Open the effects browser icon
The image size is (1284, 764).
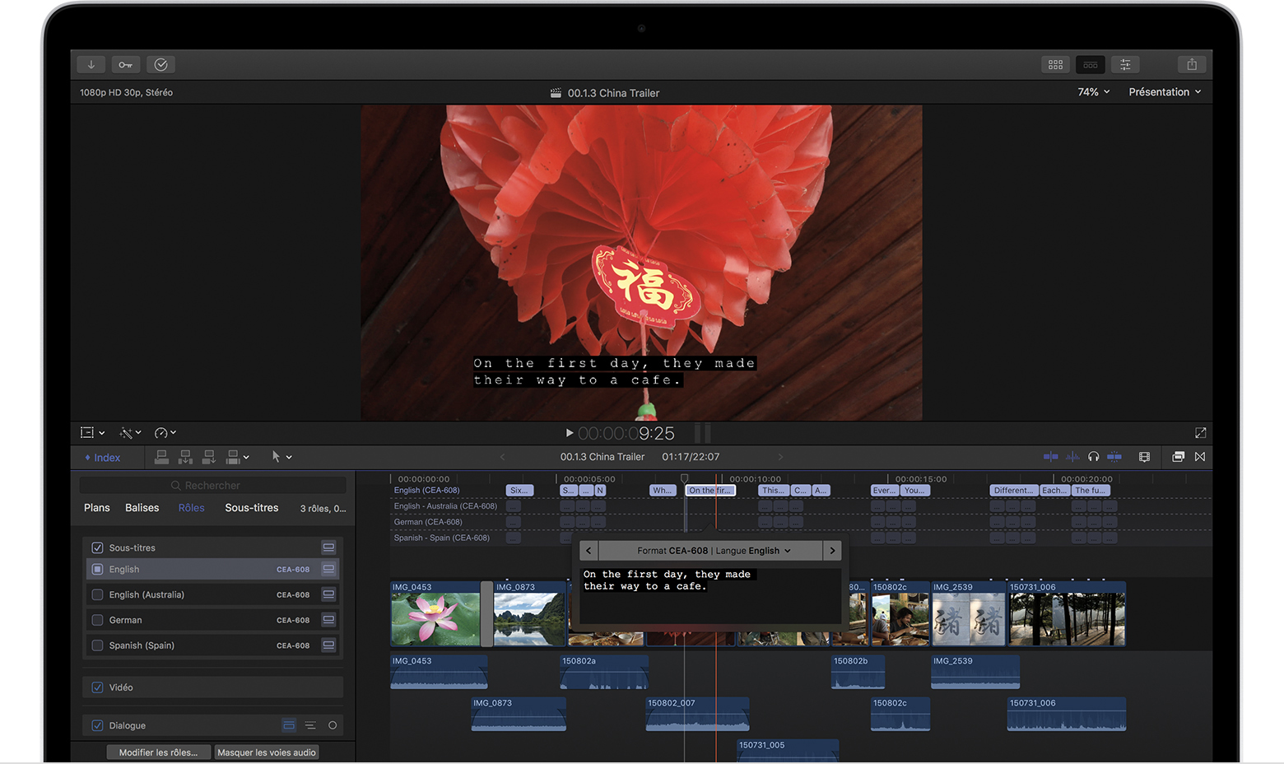(x=1178, y=456)
